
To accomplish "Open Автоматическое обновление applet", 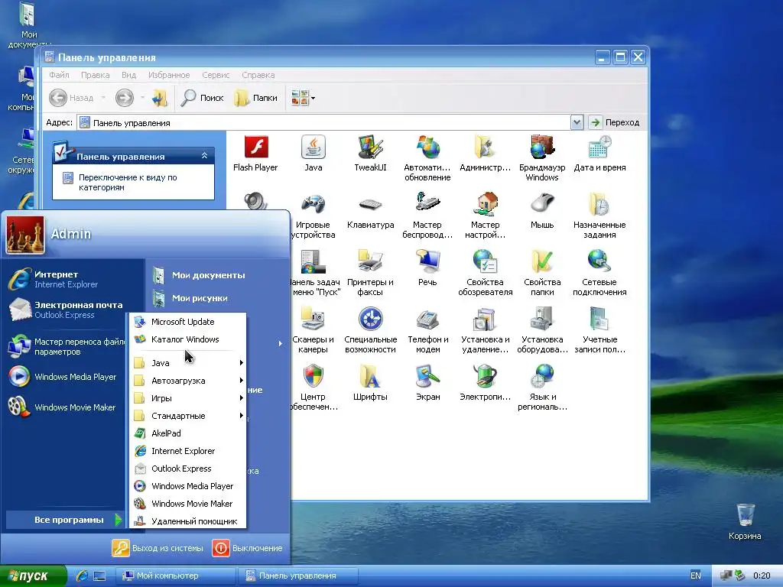I will pyautogui.click(x=427, y=157).
